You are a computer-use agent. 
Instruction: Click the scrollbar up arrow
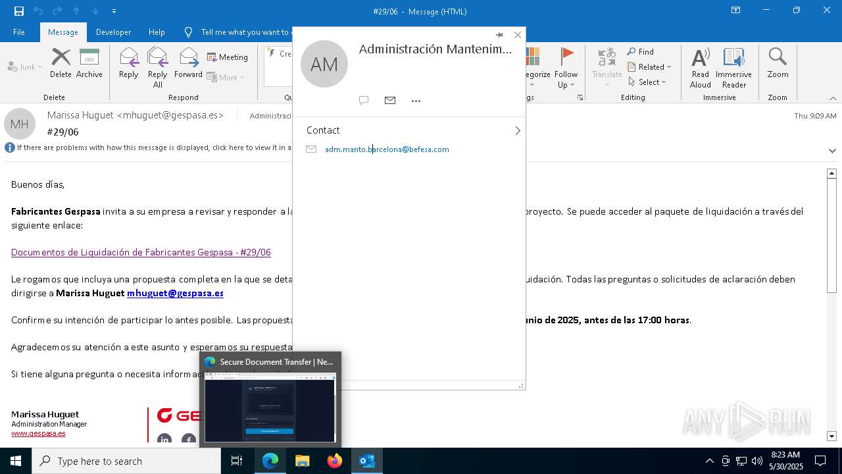pos(831,173)
